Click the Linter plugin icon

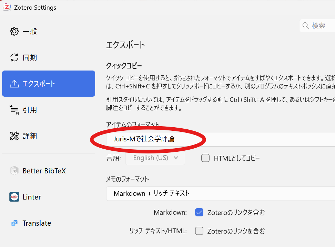tap(14, 197)
